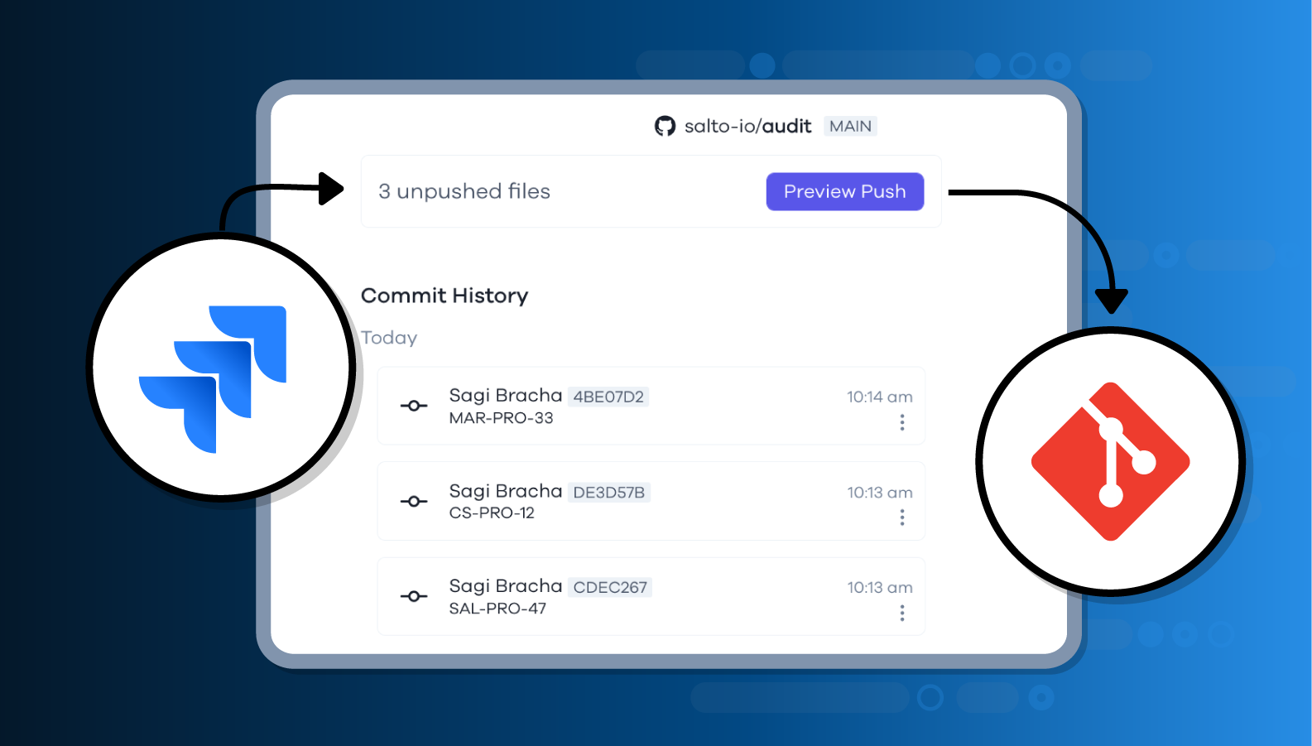Click commit message SAL-PRO-47

pos(497,609)
